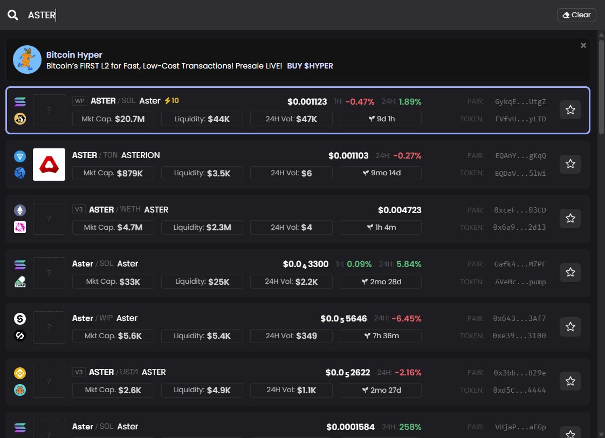605x438 pixels.
Task: Click price $0.001123
Action: [x=307, y=101]
